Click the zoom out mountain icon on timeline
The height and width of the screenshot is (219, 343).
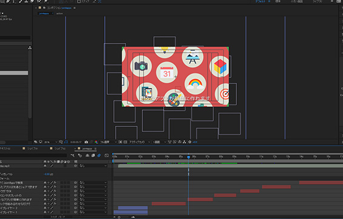(114, 217)
